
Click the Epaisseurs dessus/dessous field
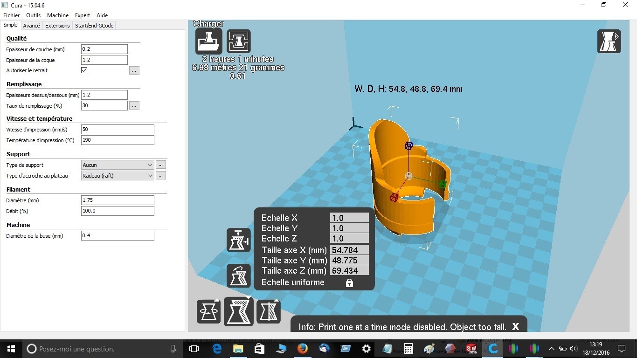[104, 95]
